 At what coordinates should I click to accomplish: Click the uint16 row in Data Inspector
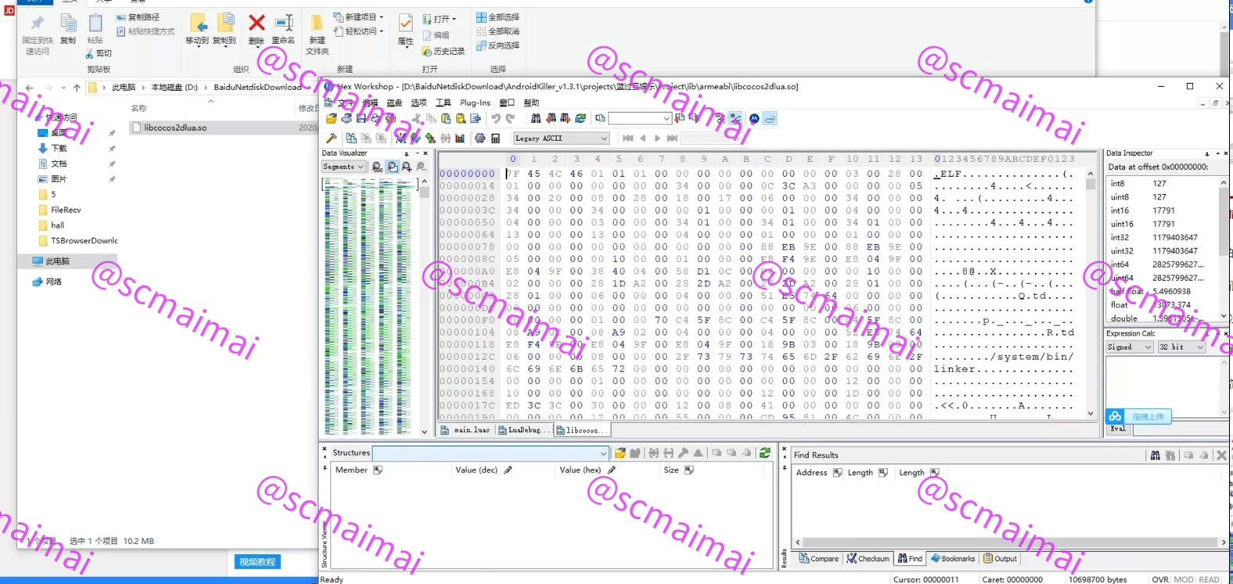coord(1164,224)
